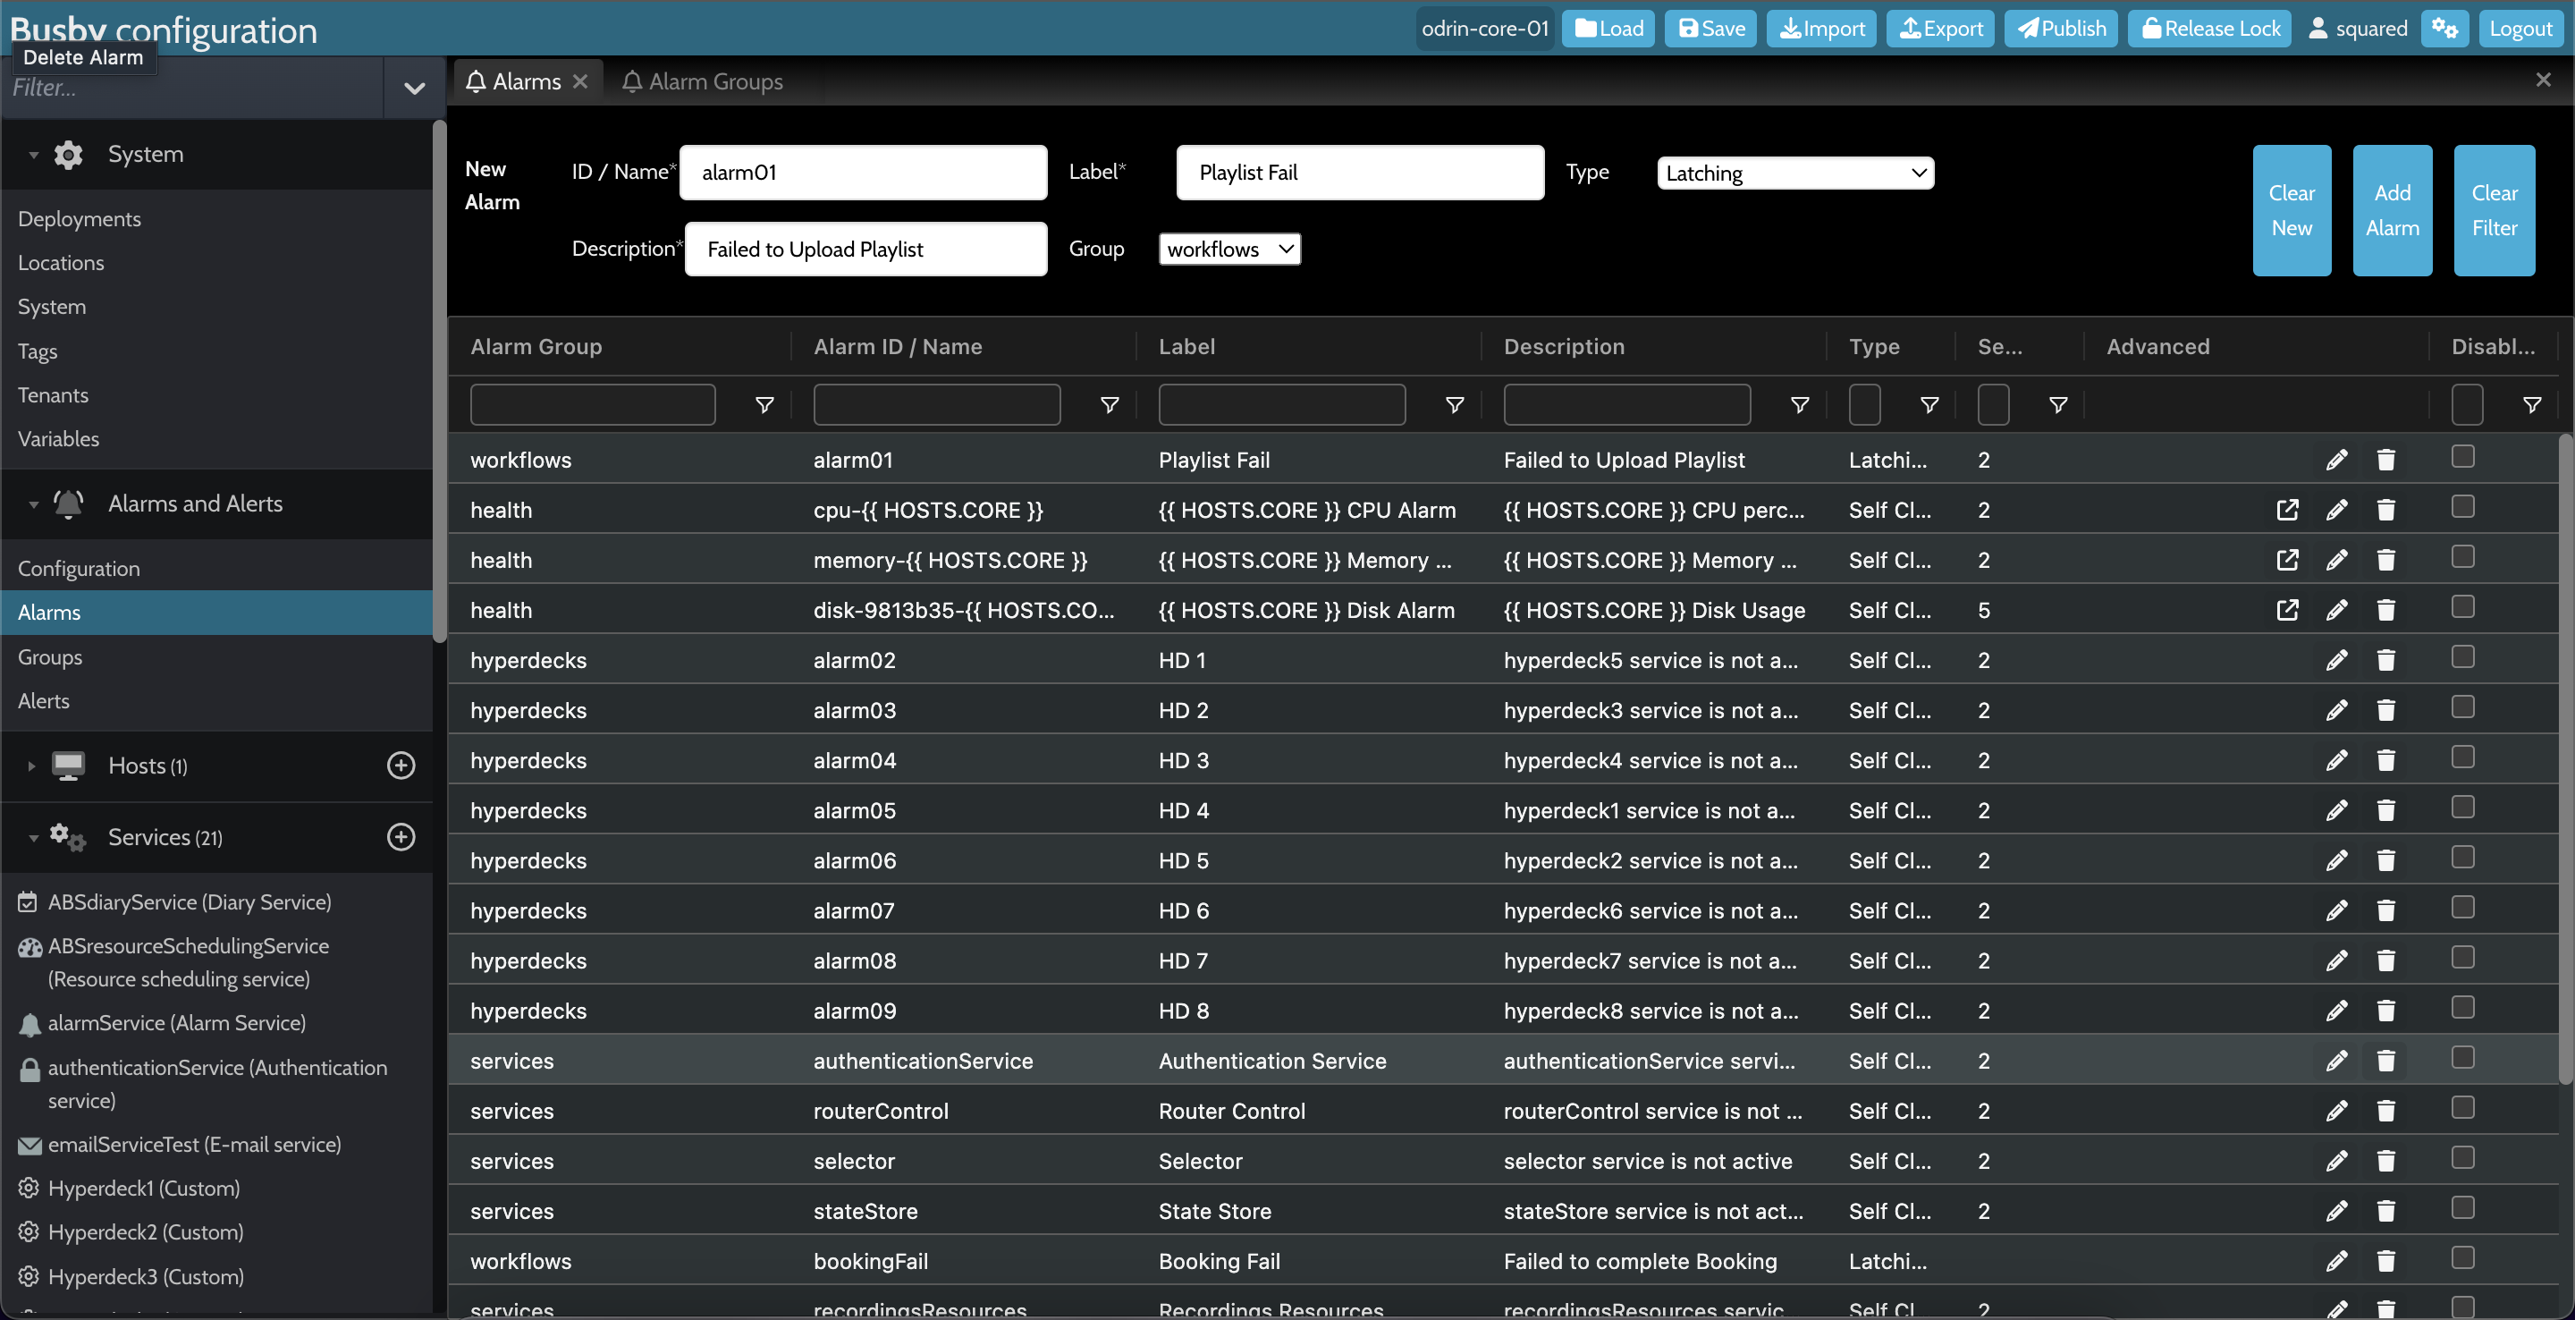Edit the authenticationService alarm row
This screenshot has height=1320, width=2575.
click(x=2336, y=1061)
